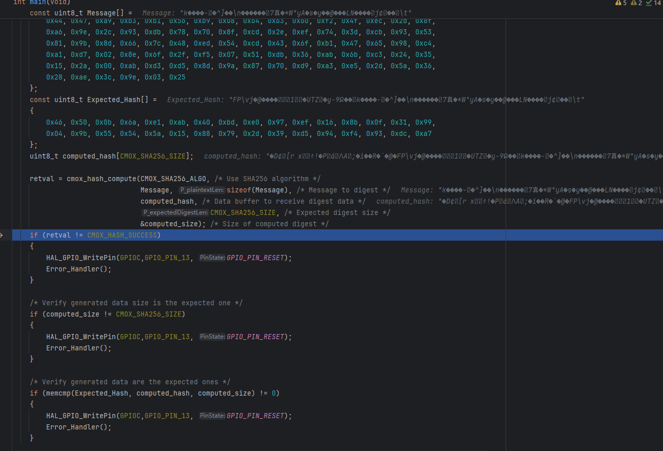
Task: Click the P_expectedDigestLen parameter hint
Action: click(175, 212)
